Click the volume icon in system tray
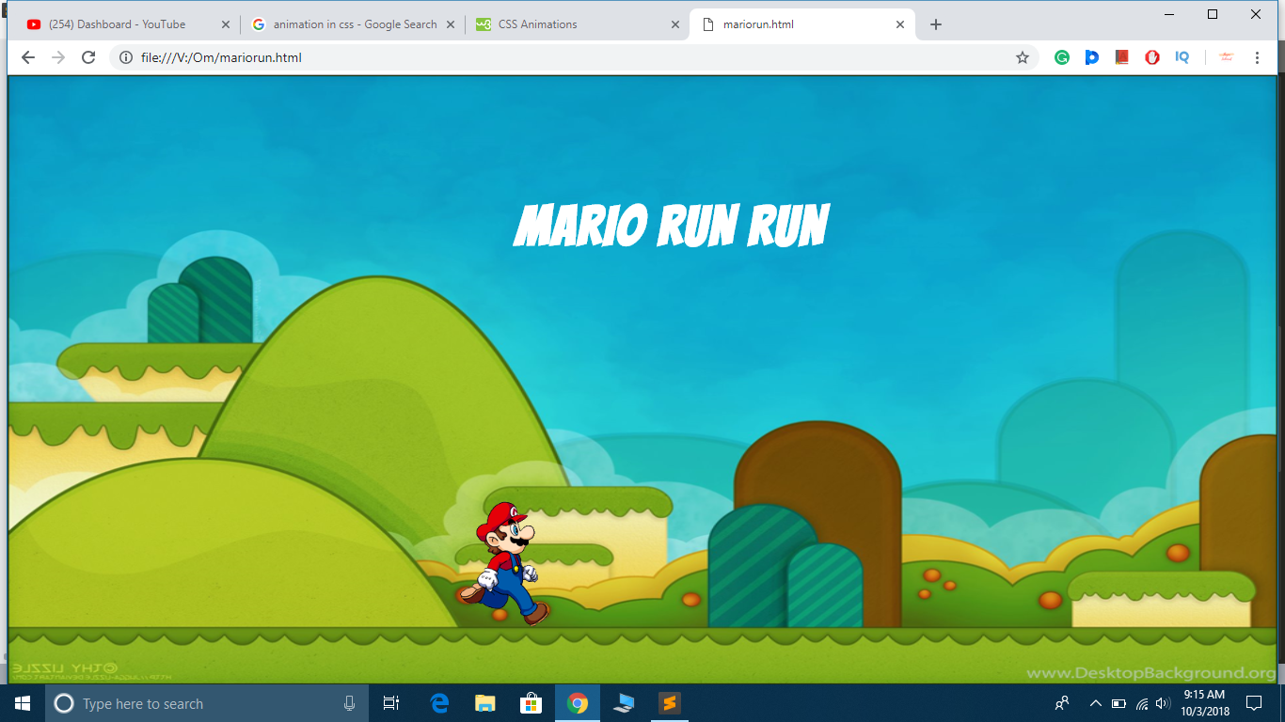The height and width of the screenshot is (722, 1285). tap(1164, 703)
